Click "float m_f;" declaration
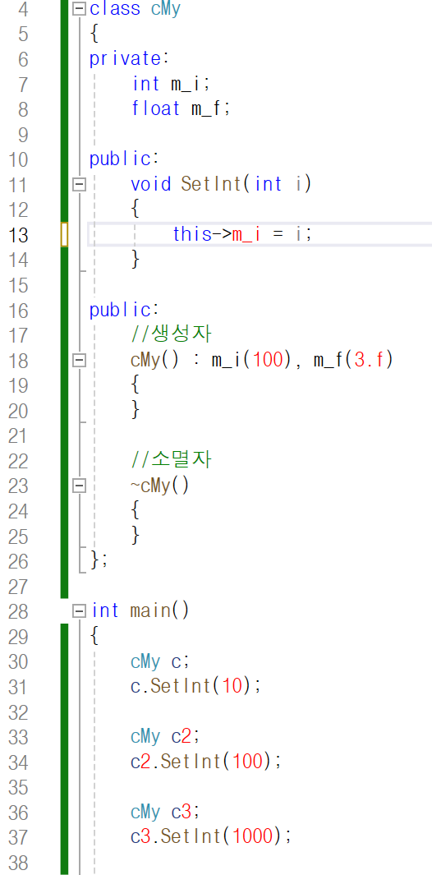Screen dimensions: 432x875 181,108
